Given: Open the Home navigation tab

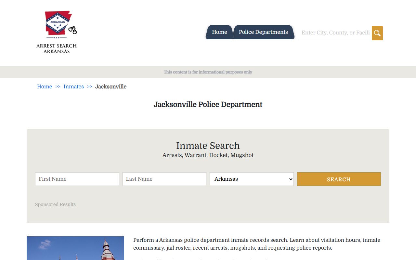Looking at the screenshot, I should pos(219,32).
